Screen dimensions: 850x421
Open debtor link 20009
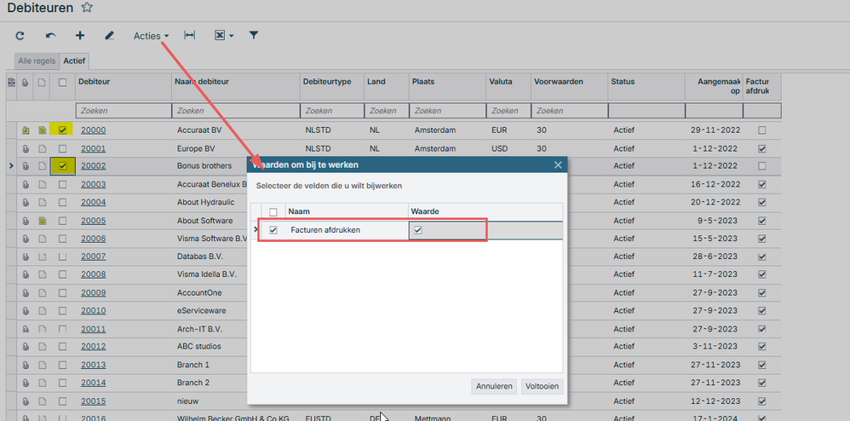pyautogui.click(x=93, y=293)
